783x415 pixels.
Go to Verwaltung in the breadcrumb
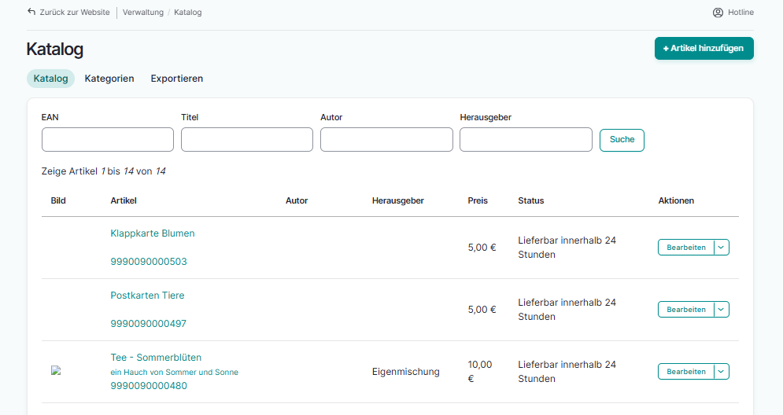coord(143,13)
